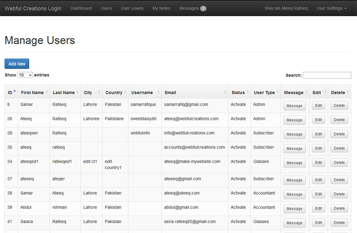Image resolution: width=357 pixels, height=233 pixels.
Task: Open the Dashboard navigation item
Action: [81, 8]
